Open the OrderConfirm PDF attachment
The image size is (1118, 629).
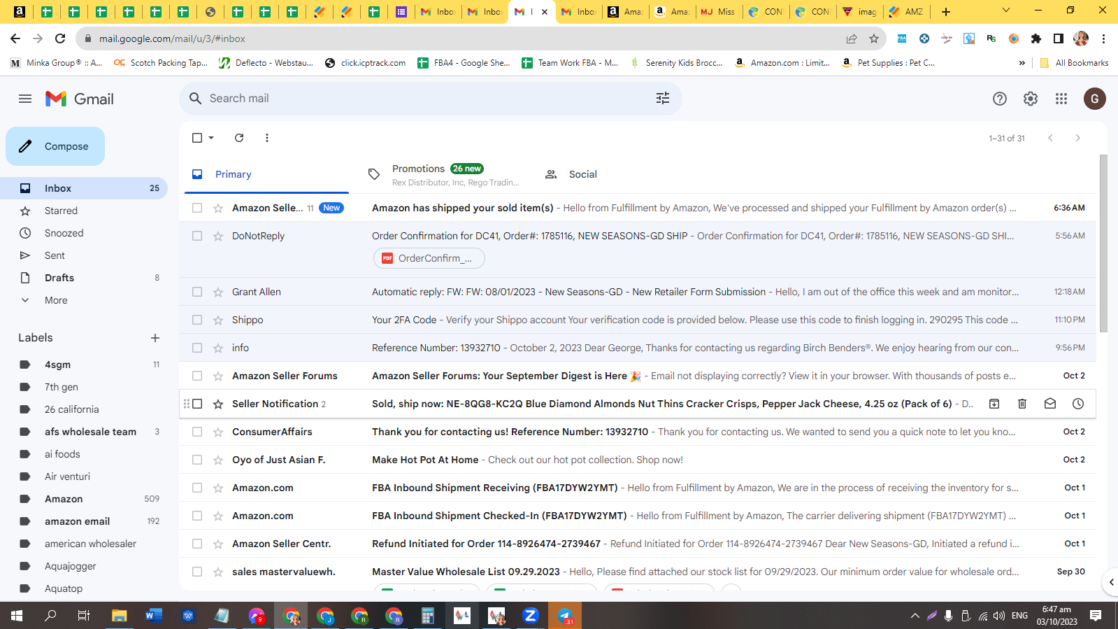click(429, 258)
